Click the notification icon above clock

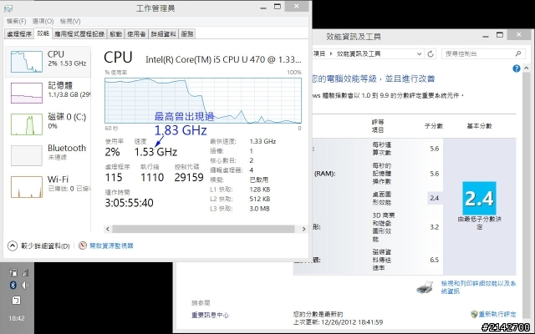coord(17,301)
